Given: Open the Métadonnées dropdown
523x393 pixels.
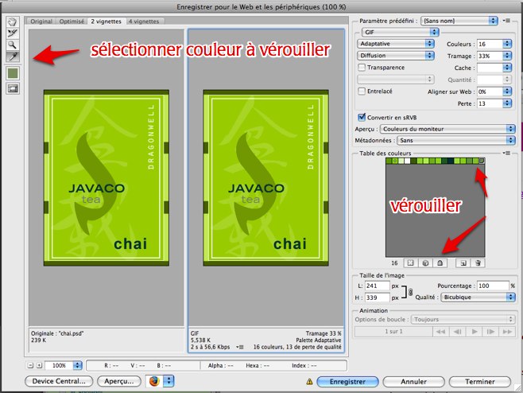Looking at the screenshot, I should pyautogui.click(x=456, y=140).
